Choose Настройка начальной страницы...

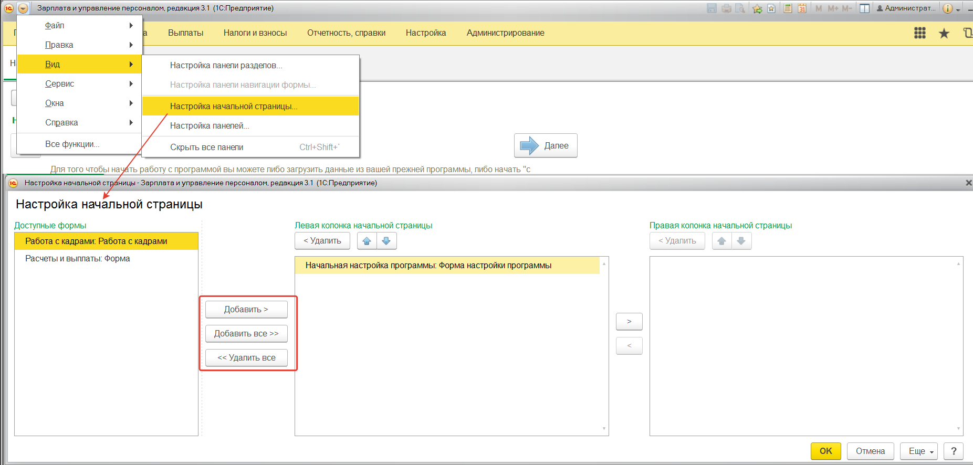[x=250, y=106]
